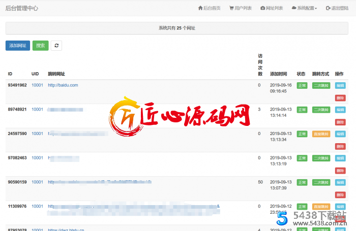
Task: Open the blurred link in row 11309976
Action: [x=133, y=210]
